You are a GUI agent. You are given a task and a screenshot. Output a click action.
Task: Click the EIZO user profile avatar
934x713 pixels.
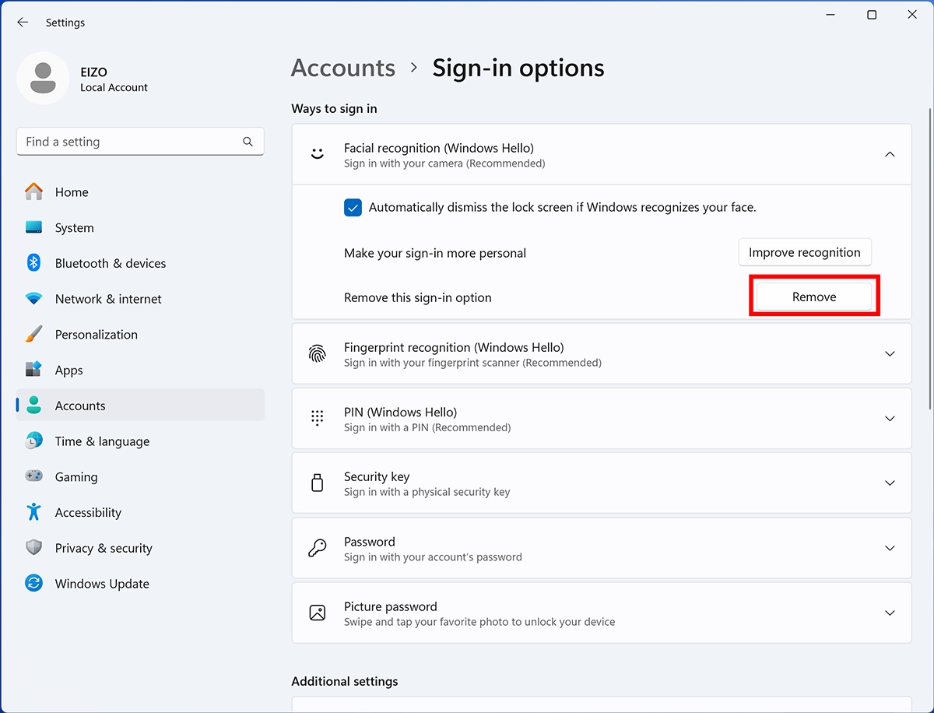pyautogui.click(x=43, y=79)
